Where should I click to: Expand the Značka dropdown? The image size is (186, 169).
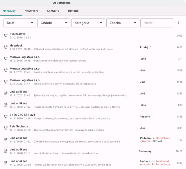[123, 23]
